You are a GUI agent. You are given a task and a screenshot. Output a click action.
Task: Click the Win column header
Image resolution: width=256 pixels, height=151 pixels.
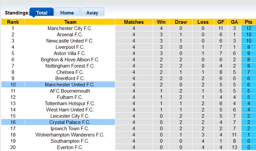[x=161, y=22]
